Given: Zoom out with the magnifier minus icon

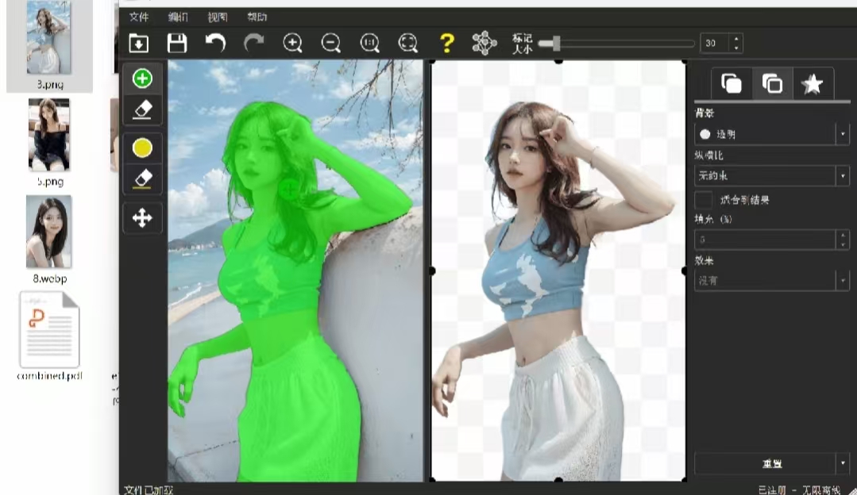Looking at the screenshot, I should pyautogui.click(x=331, y=43).
